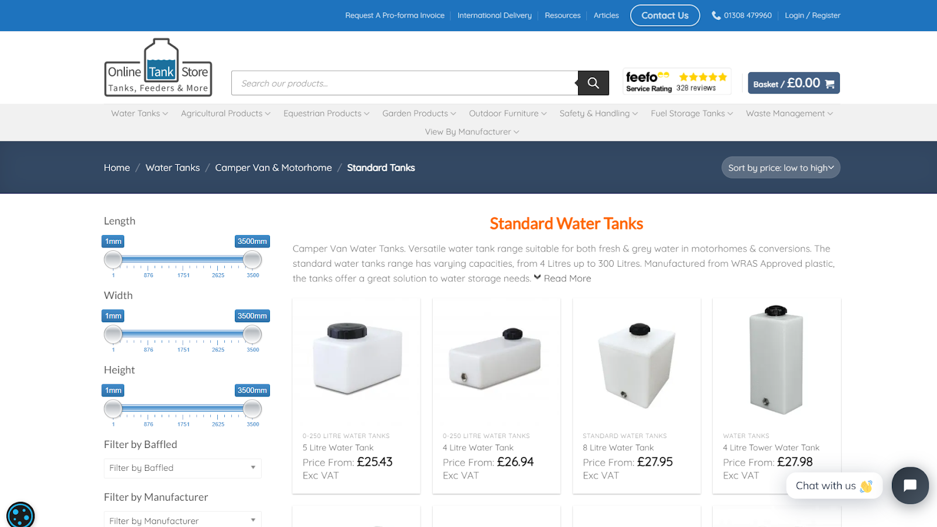The height and width of the screenshot is (527, 937).
Task: Open the Filter by Baffled dropdown
Action: tap(183, 468)
